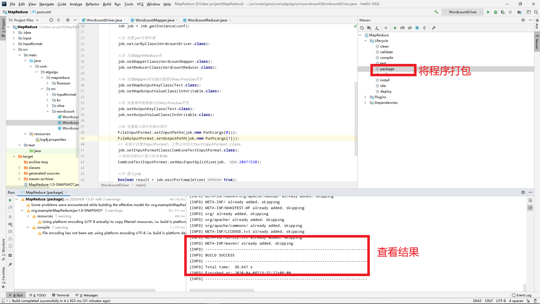
Task: Open WordcountDriver run configuration dropdown
Action: click(462, 12)
